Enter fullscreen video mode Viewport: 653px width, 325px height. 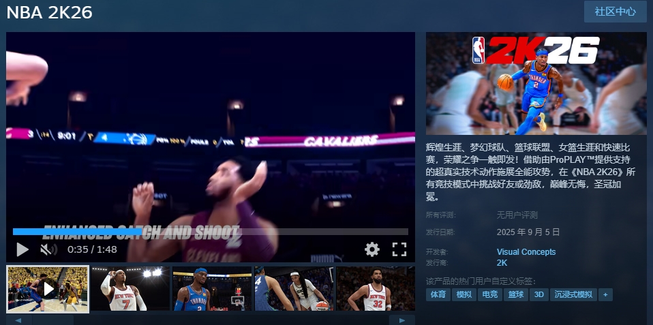(x=399, y=249)
